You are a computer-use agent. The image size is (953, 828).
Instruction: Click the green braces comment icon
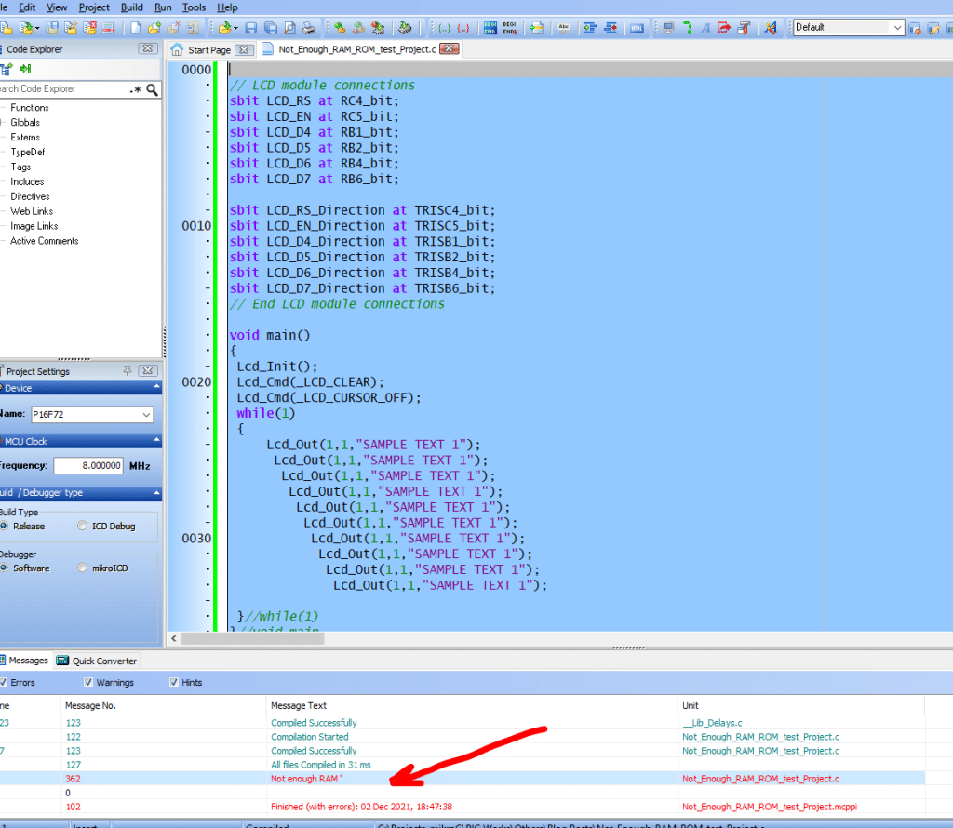444,28
